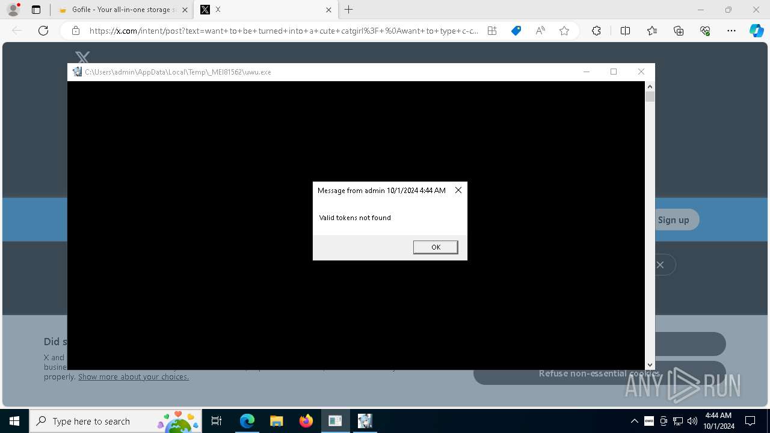The height and width of the screenshot is (433, 770).
Task: Open the network tray icon
Action: click(x=678, y=421)
